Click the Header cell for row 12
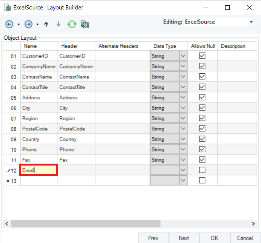The height and width of the screenshot is (243, 261). coord(76,170)
